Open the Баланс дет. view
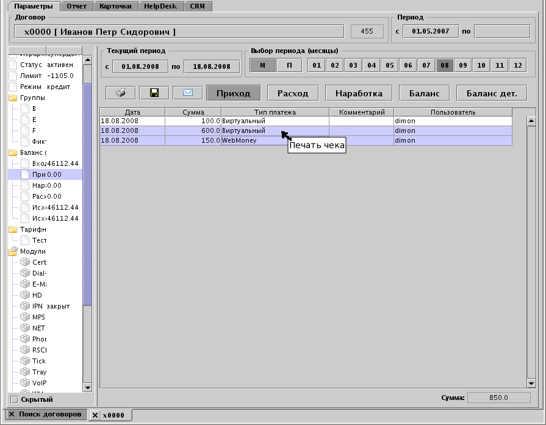This screenshot has height=425, width=546. pos(492,93)
